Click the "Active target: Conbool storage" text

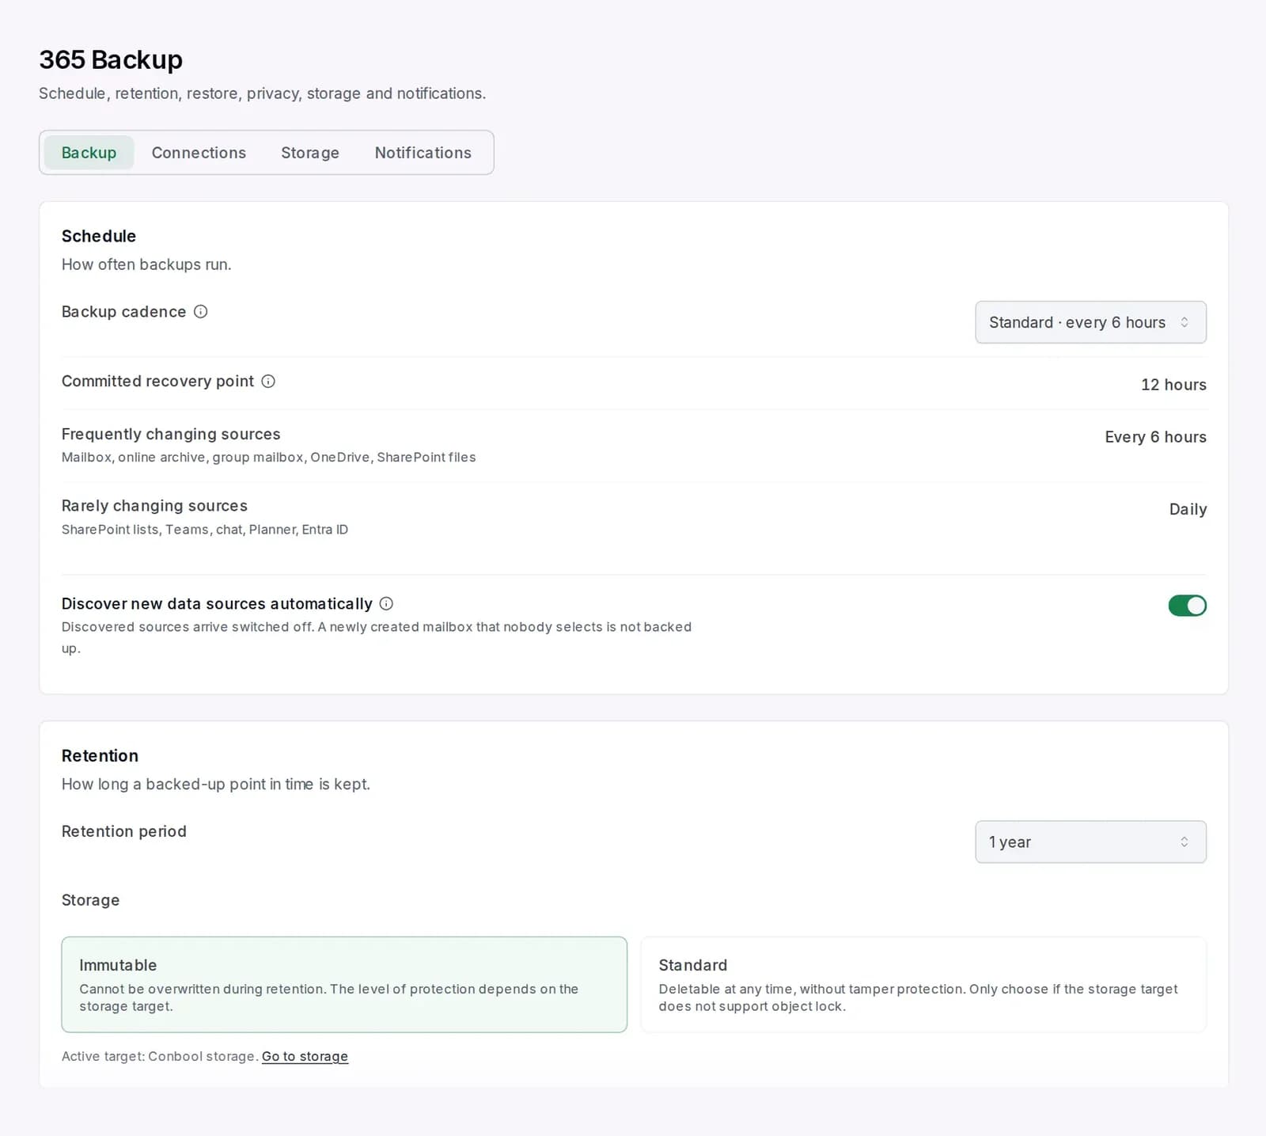click(x=160, y=1057)
